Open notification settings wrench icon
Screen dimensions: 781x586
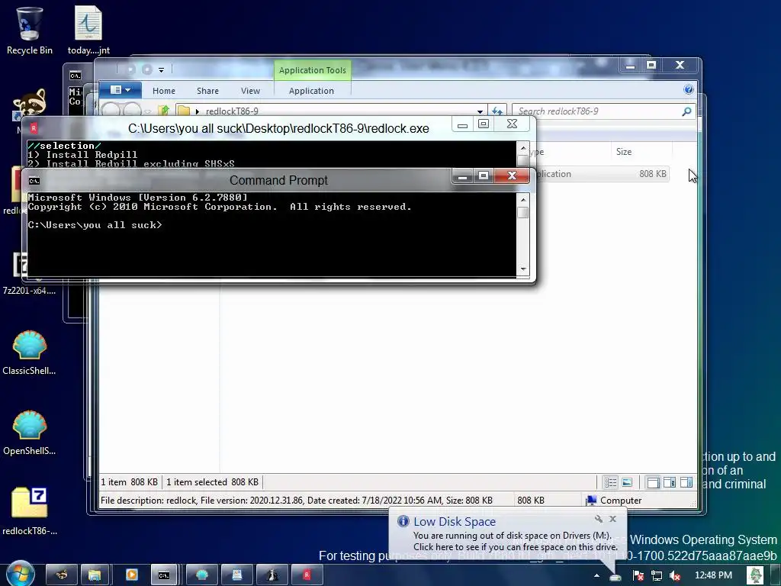click(598, 519)
